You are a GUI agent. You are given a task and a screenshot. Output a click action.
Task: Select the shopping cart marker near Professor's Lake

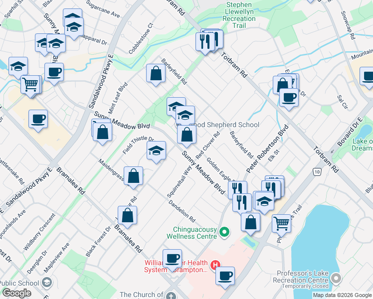(281, 224)
